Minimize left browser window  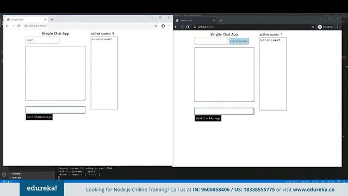tap(152, 17)
